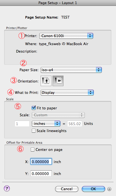Expand dialog with the disclosure arrow icon
116x196 pixels.
coord(109,189)
